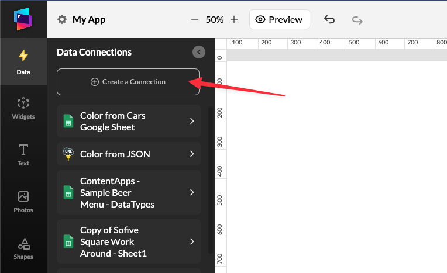The image size is (447, 273).
Task: Click Create a Connection button
Action: click(128, 82)
